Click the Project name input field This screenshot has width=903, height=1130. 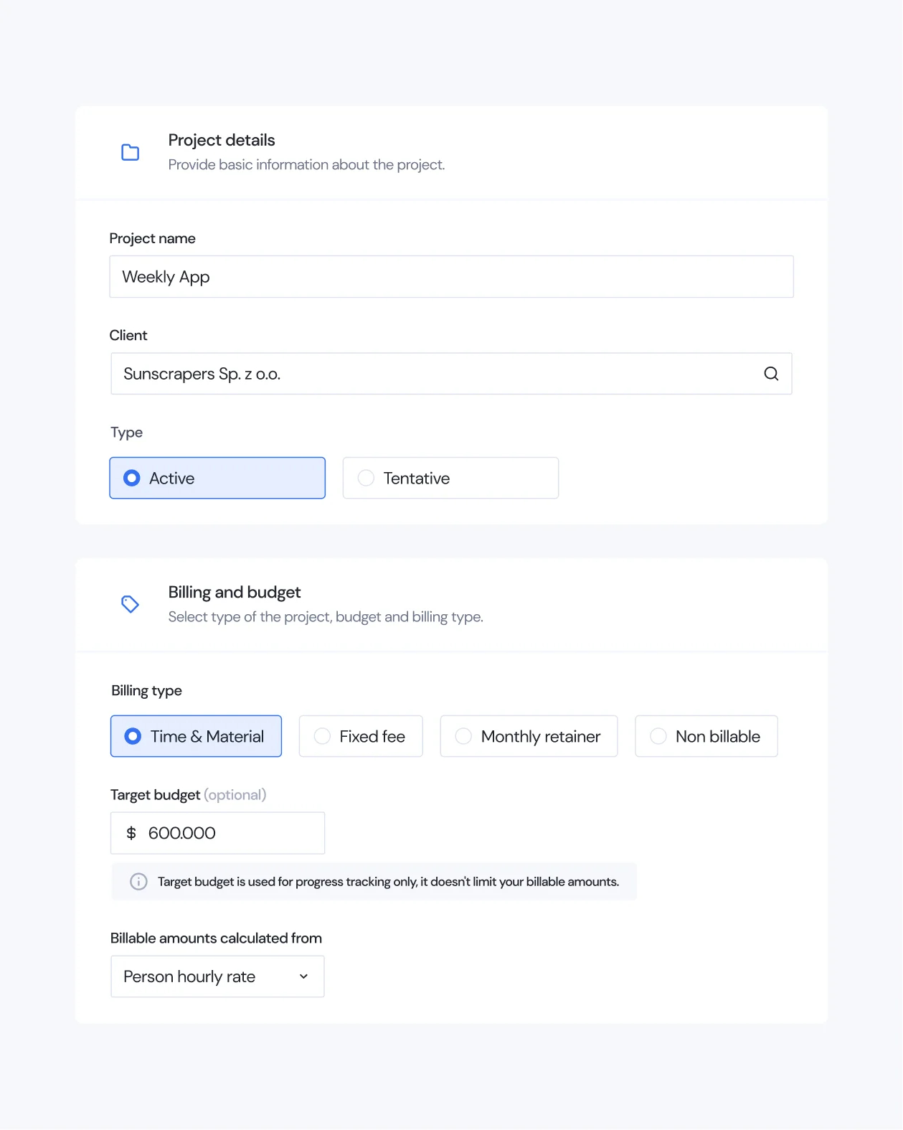[x=451, y=277]
